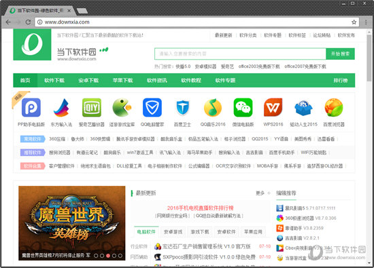
Task: Click the 吉吉影音 icon in 编辑推荐
Action: tap(279, 238)
